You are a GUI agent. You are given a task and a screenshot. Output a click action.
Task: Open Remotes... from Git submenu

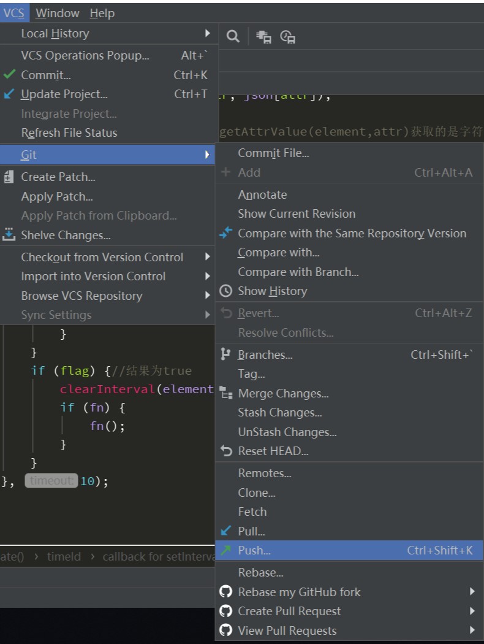(x=349, y=473)
